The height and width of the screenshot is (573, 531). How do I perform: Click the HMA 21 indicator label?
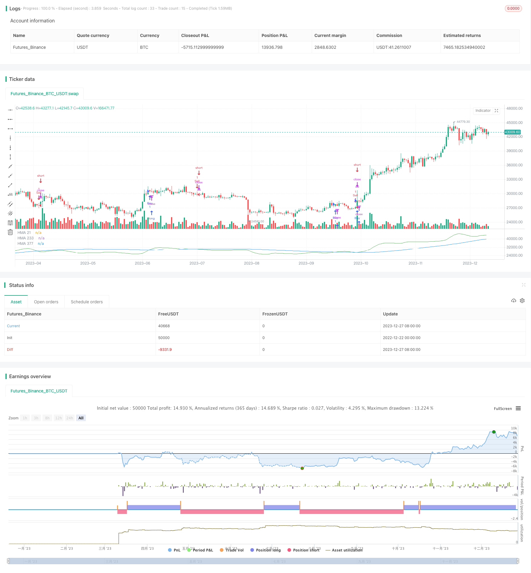click(24, 233)
